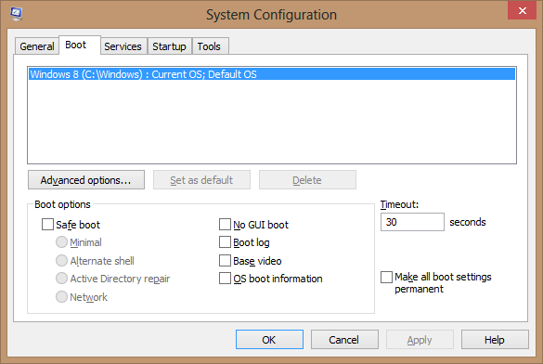Open Help for System Configuration

click(495, 340)
